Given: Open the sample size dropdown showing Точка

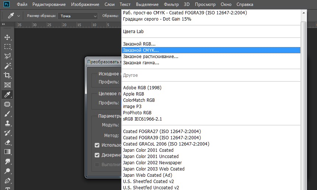Looking at the screenshot, I should click(78, 16).
